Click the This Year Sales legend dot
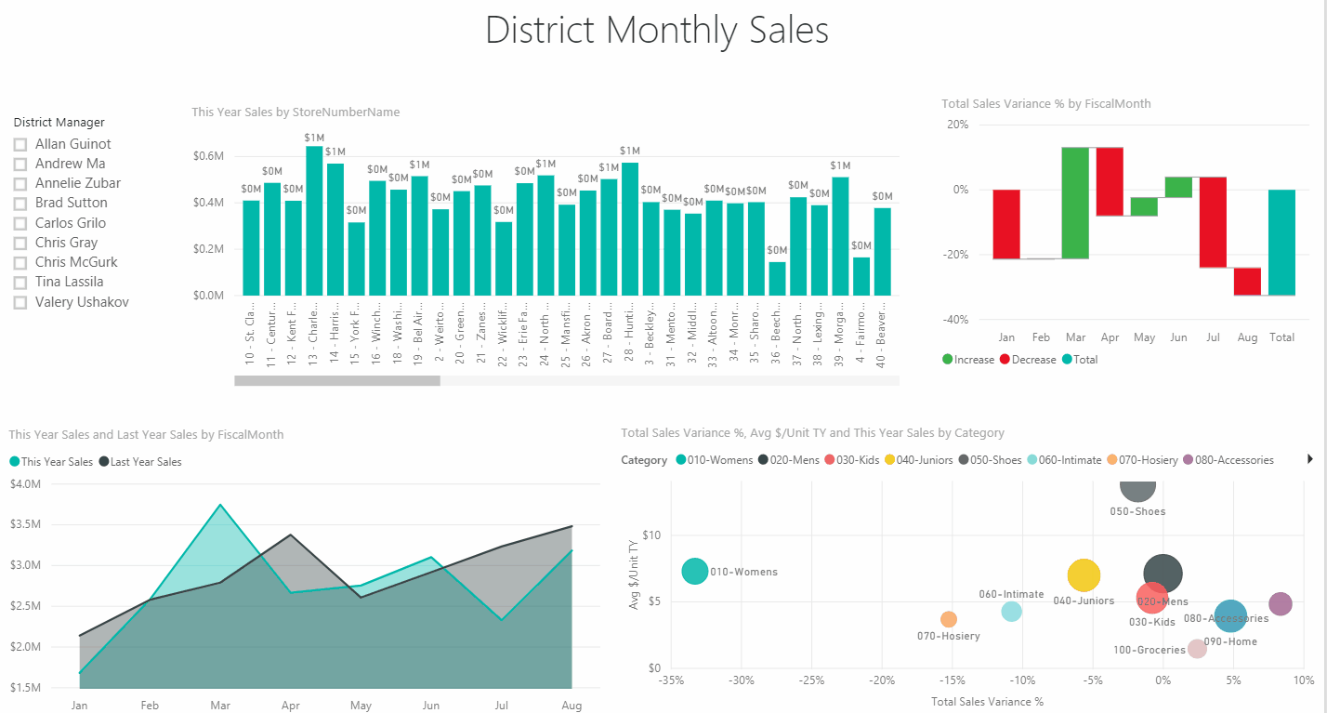 tap(13, 461)
